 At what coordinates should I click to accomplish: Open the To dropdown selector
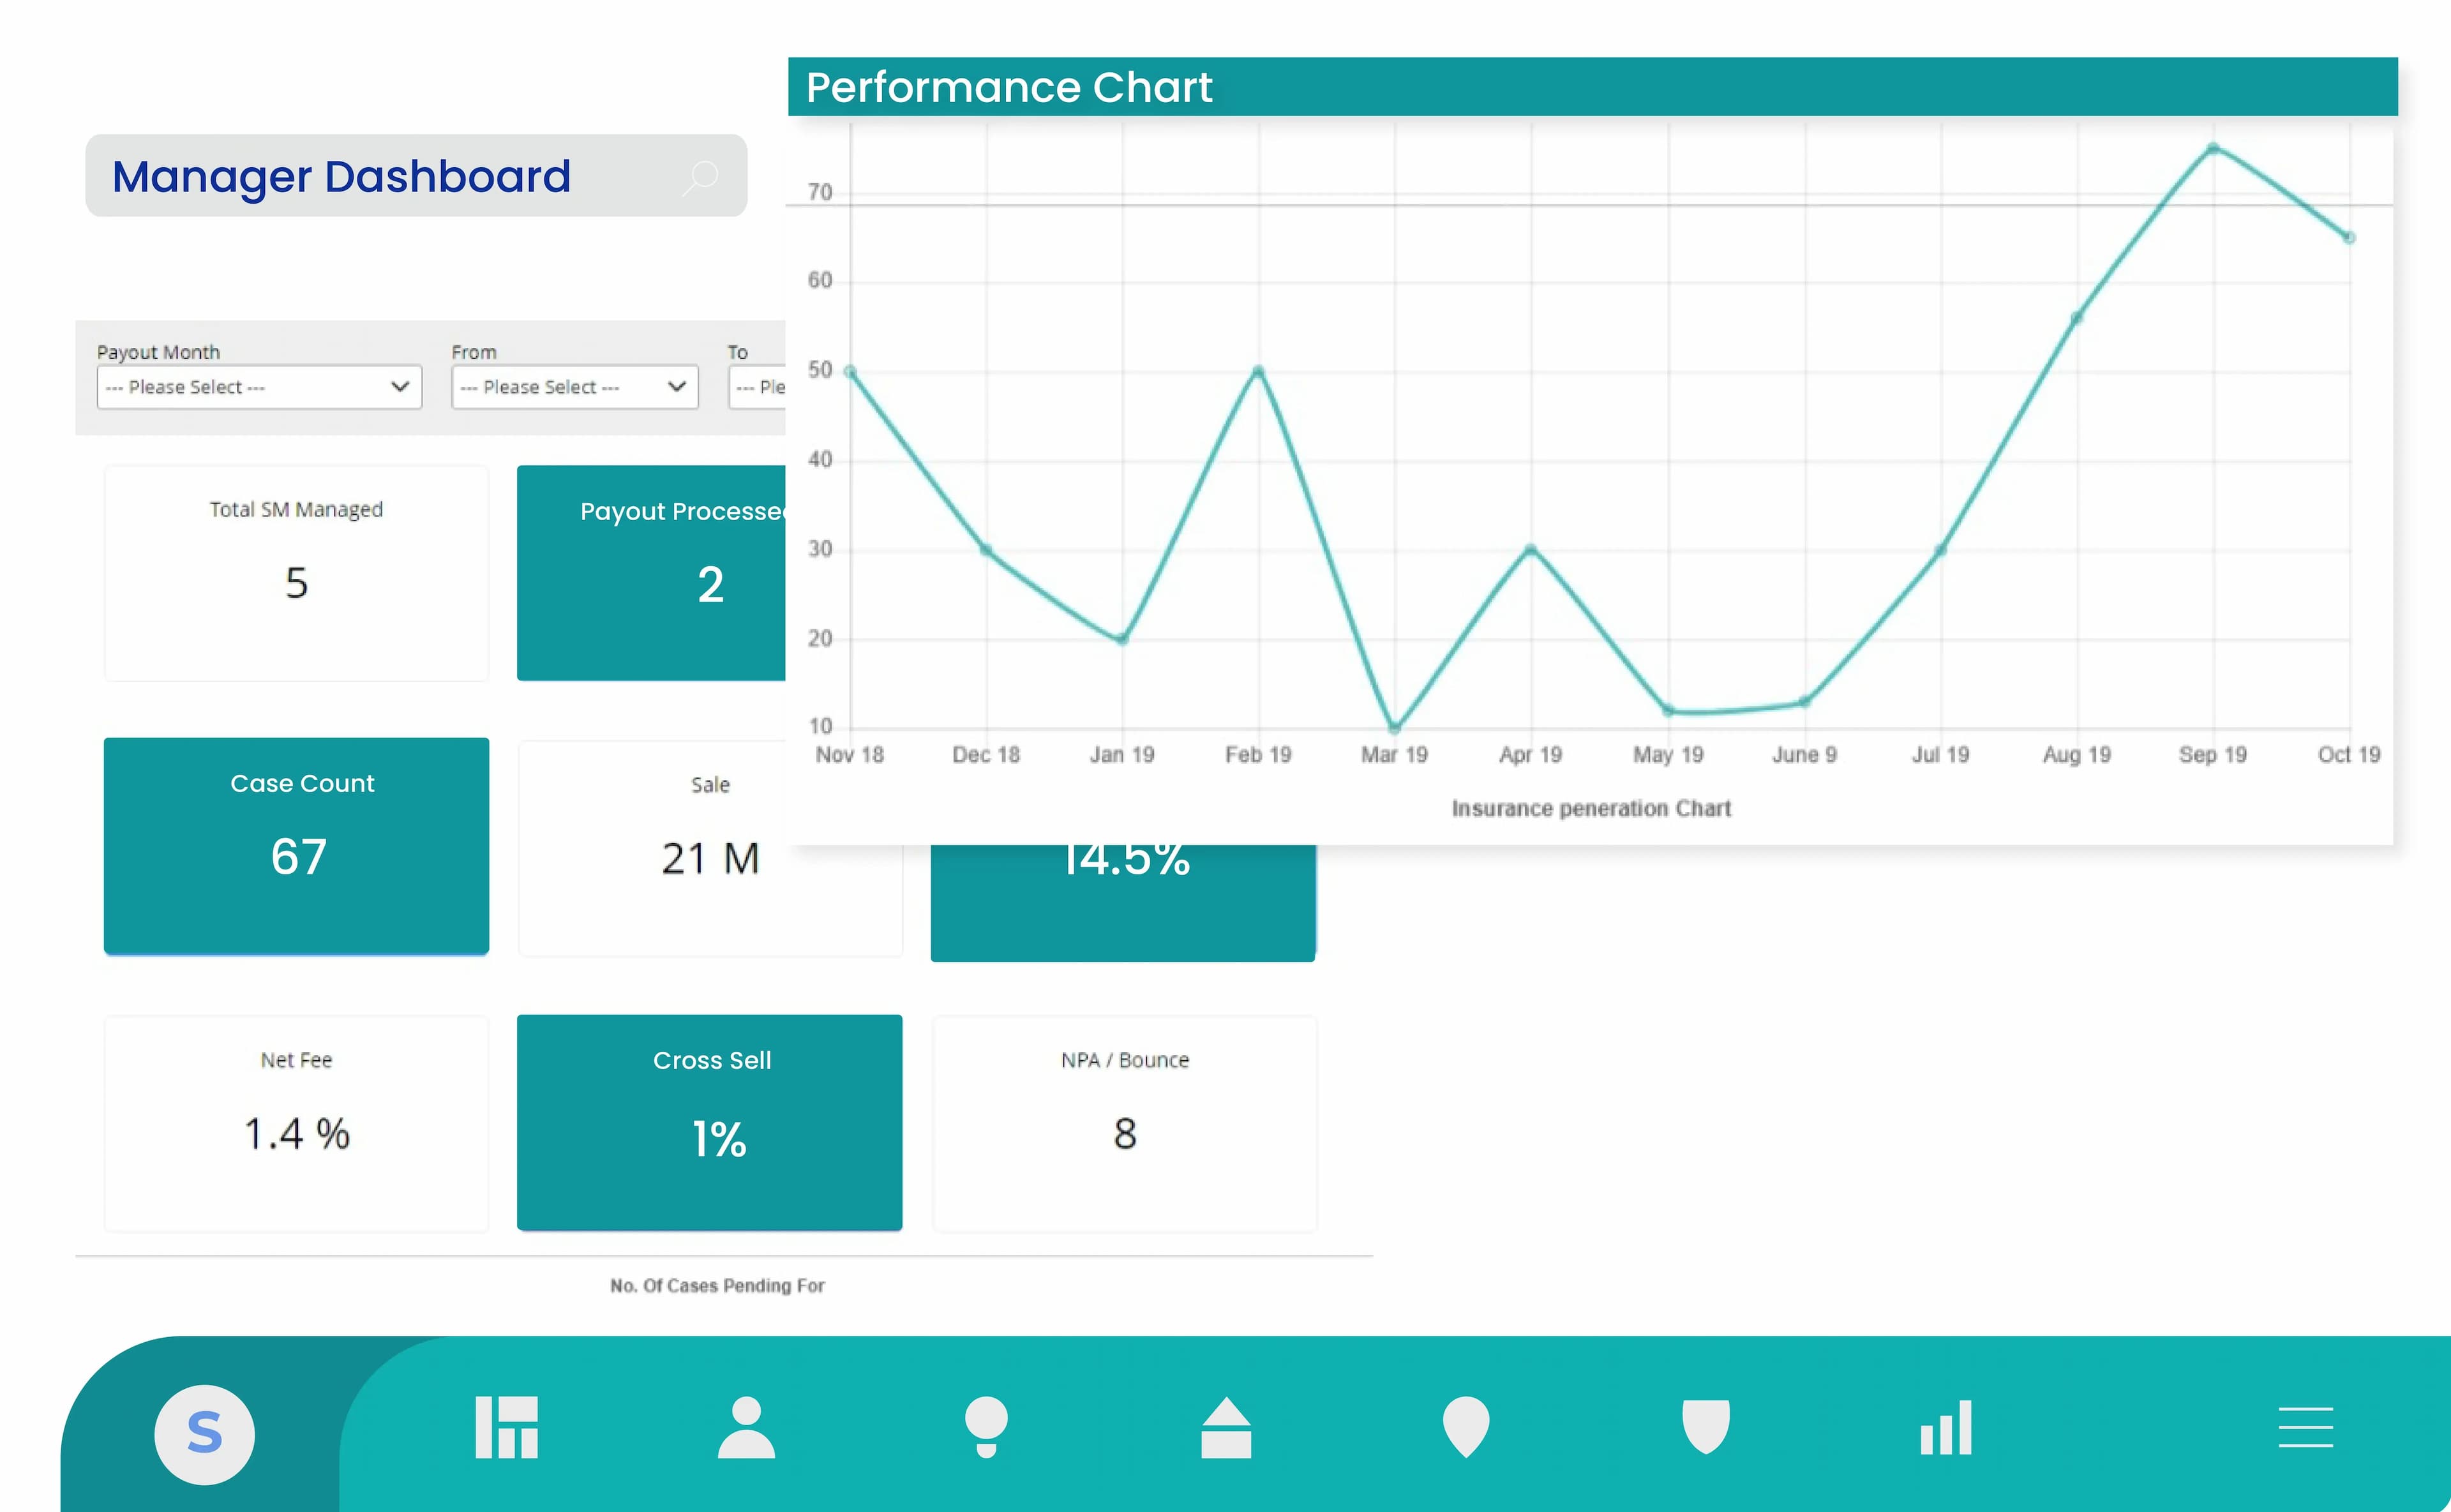758,387
